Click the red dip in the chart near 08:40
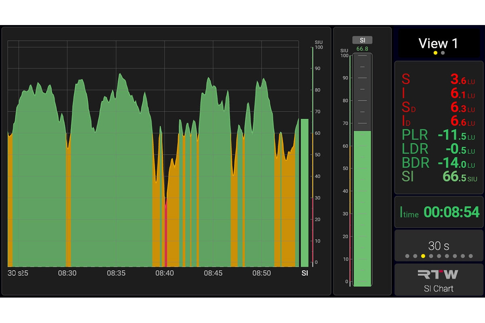The image size is (485, 323). click(x=166, y=232)
